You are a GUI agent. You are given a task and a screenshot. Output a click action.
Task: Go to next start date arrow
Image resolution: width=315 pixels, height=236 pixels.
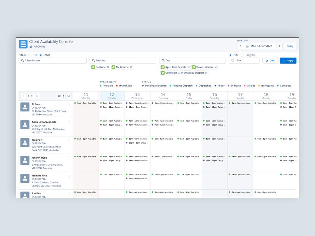[x=279, y=46]
